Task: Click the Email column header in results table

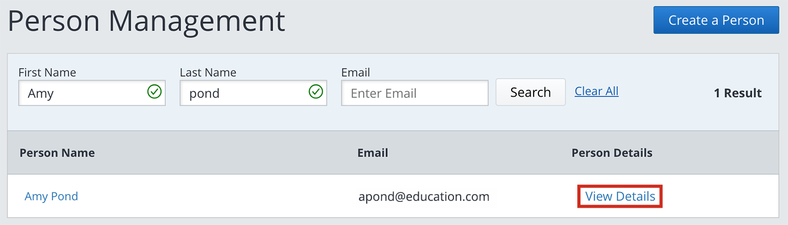Action: click(372, 153)
